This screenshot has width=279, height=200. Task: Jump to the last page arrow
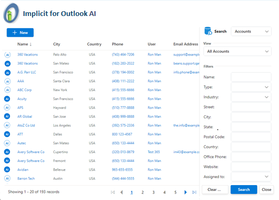(194, 192)
